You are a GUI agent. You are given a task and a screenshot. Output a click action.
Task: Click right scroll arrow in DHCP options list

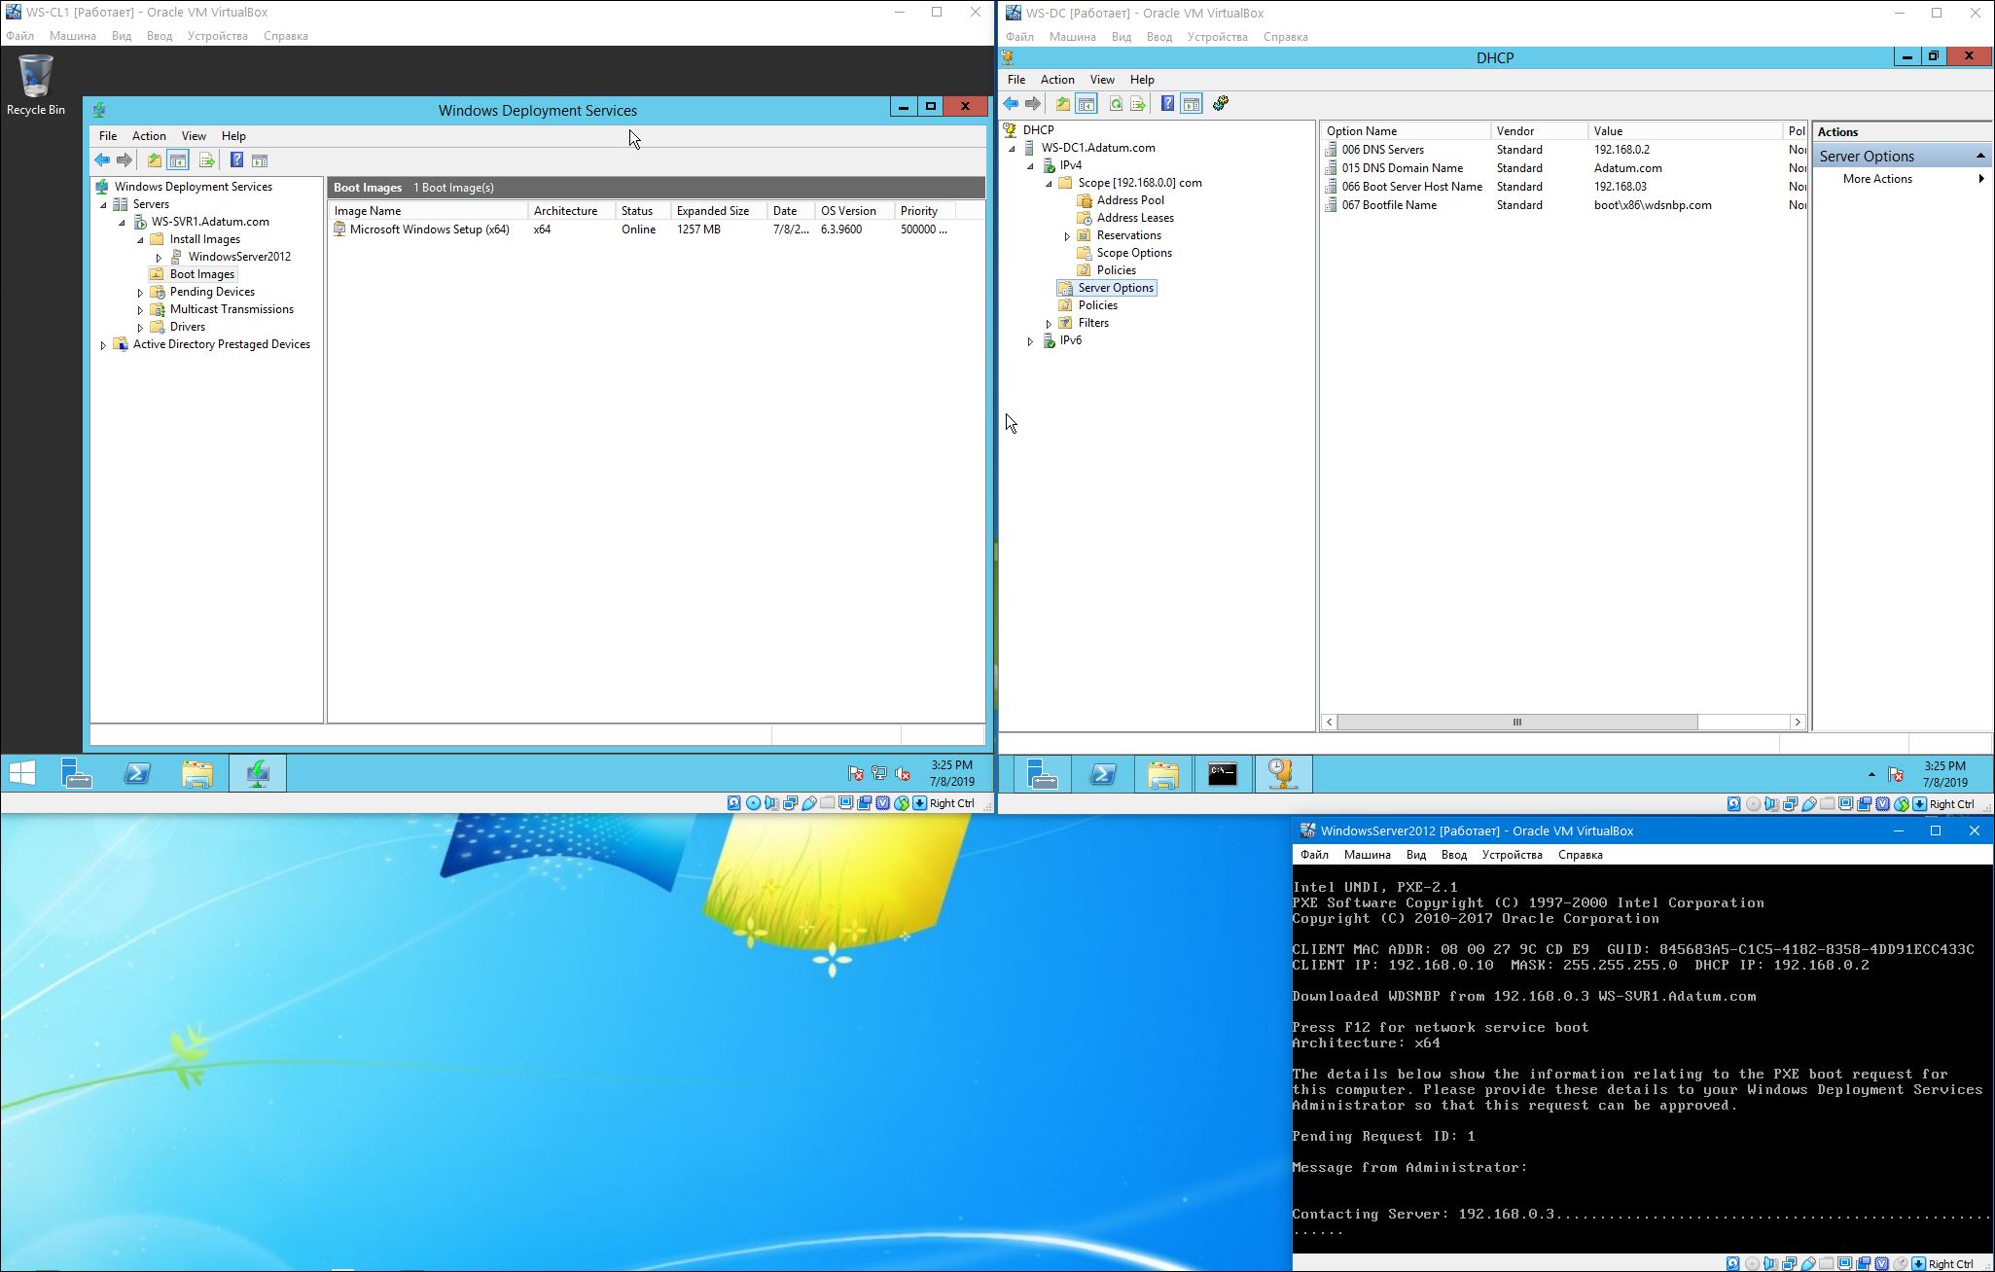click(1798, 723)
